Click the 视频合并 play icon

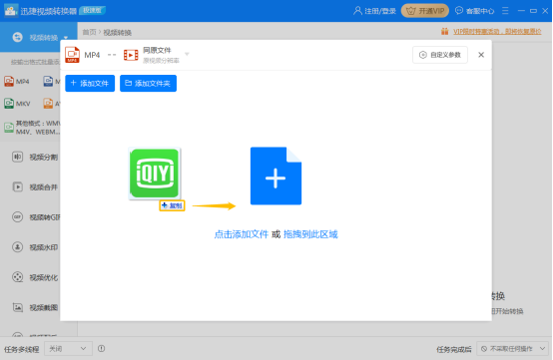[18, 186]
